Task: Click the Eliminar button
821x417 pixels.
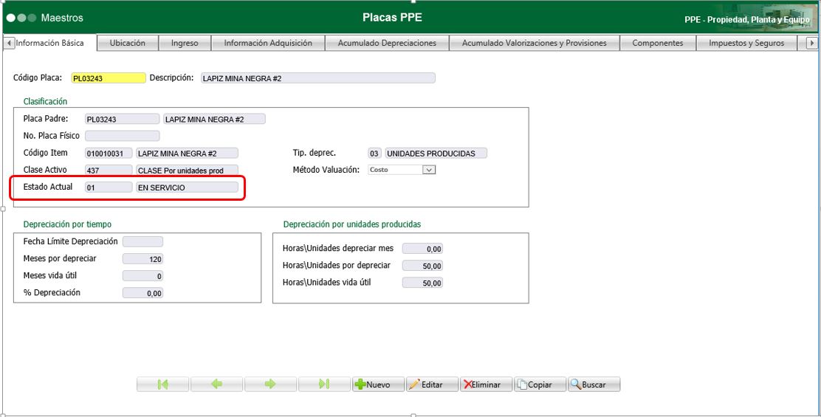Action: coord(487,385)
